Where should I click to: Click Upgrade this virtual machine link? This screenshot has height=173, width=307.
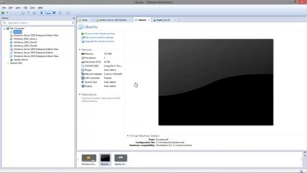pos(99,41)
